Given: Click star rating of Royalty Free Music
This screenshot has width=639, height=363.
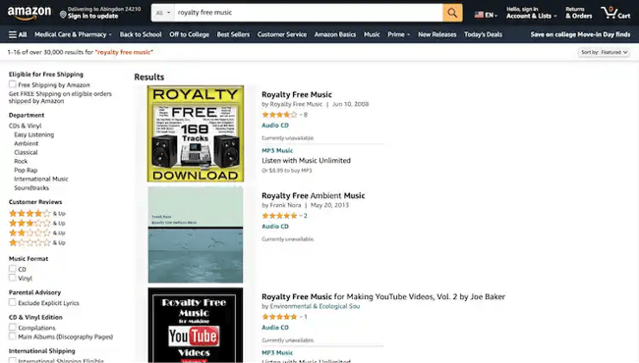Looking at the screenshot, I should (279, 115).
